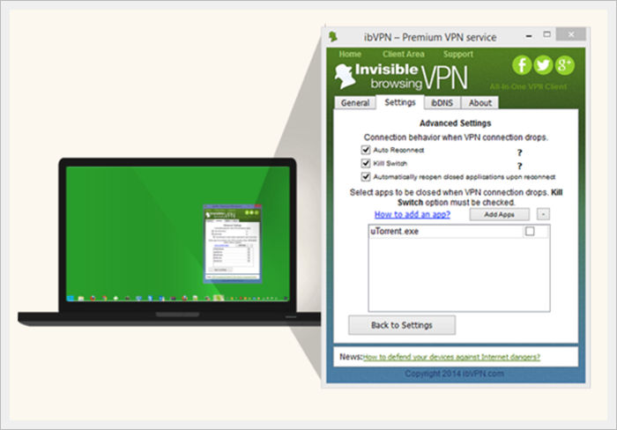Click the 'Advanced Settings' heading
Image resolution: width=617 pixels, height=430 pixels.
456,123
